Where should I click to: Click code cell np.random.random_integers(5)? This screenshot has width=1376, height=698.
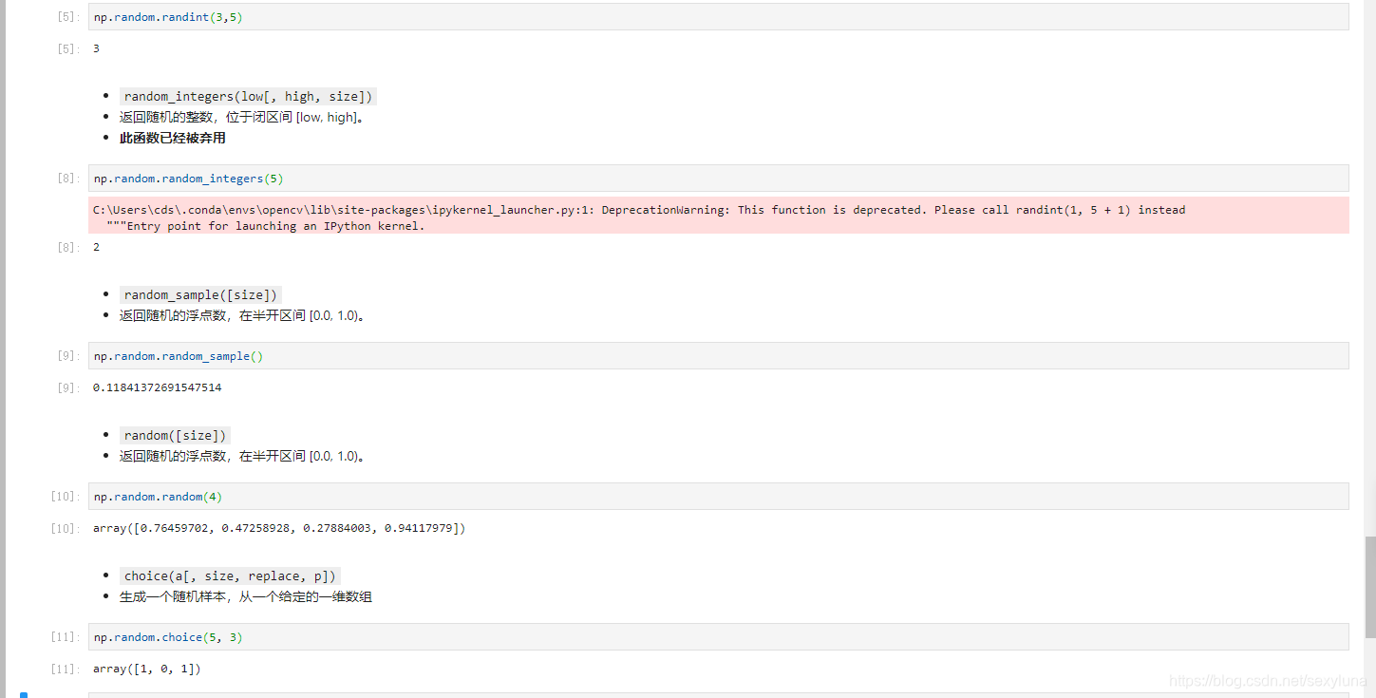tap(718, 179)
